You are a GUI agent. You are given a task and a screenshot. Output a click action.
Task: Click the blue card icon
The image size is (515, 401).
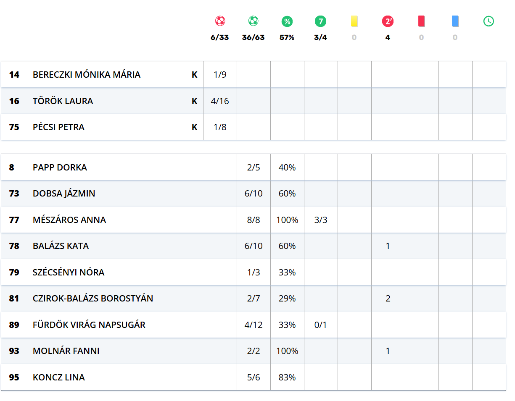click(455, 21)
